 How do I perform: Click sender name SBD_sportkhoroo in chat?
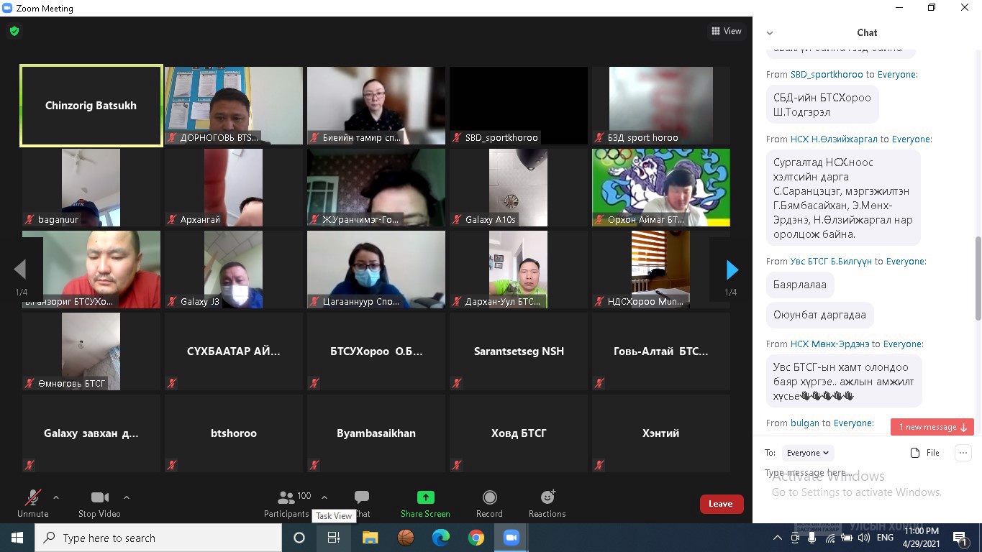pyautogui.click(x=827, y=74)
